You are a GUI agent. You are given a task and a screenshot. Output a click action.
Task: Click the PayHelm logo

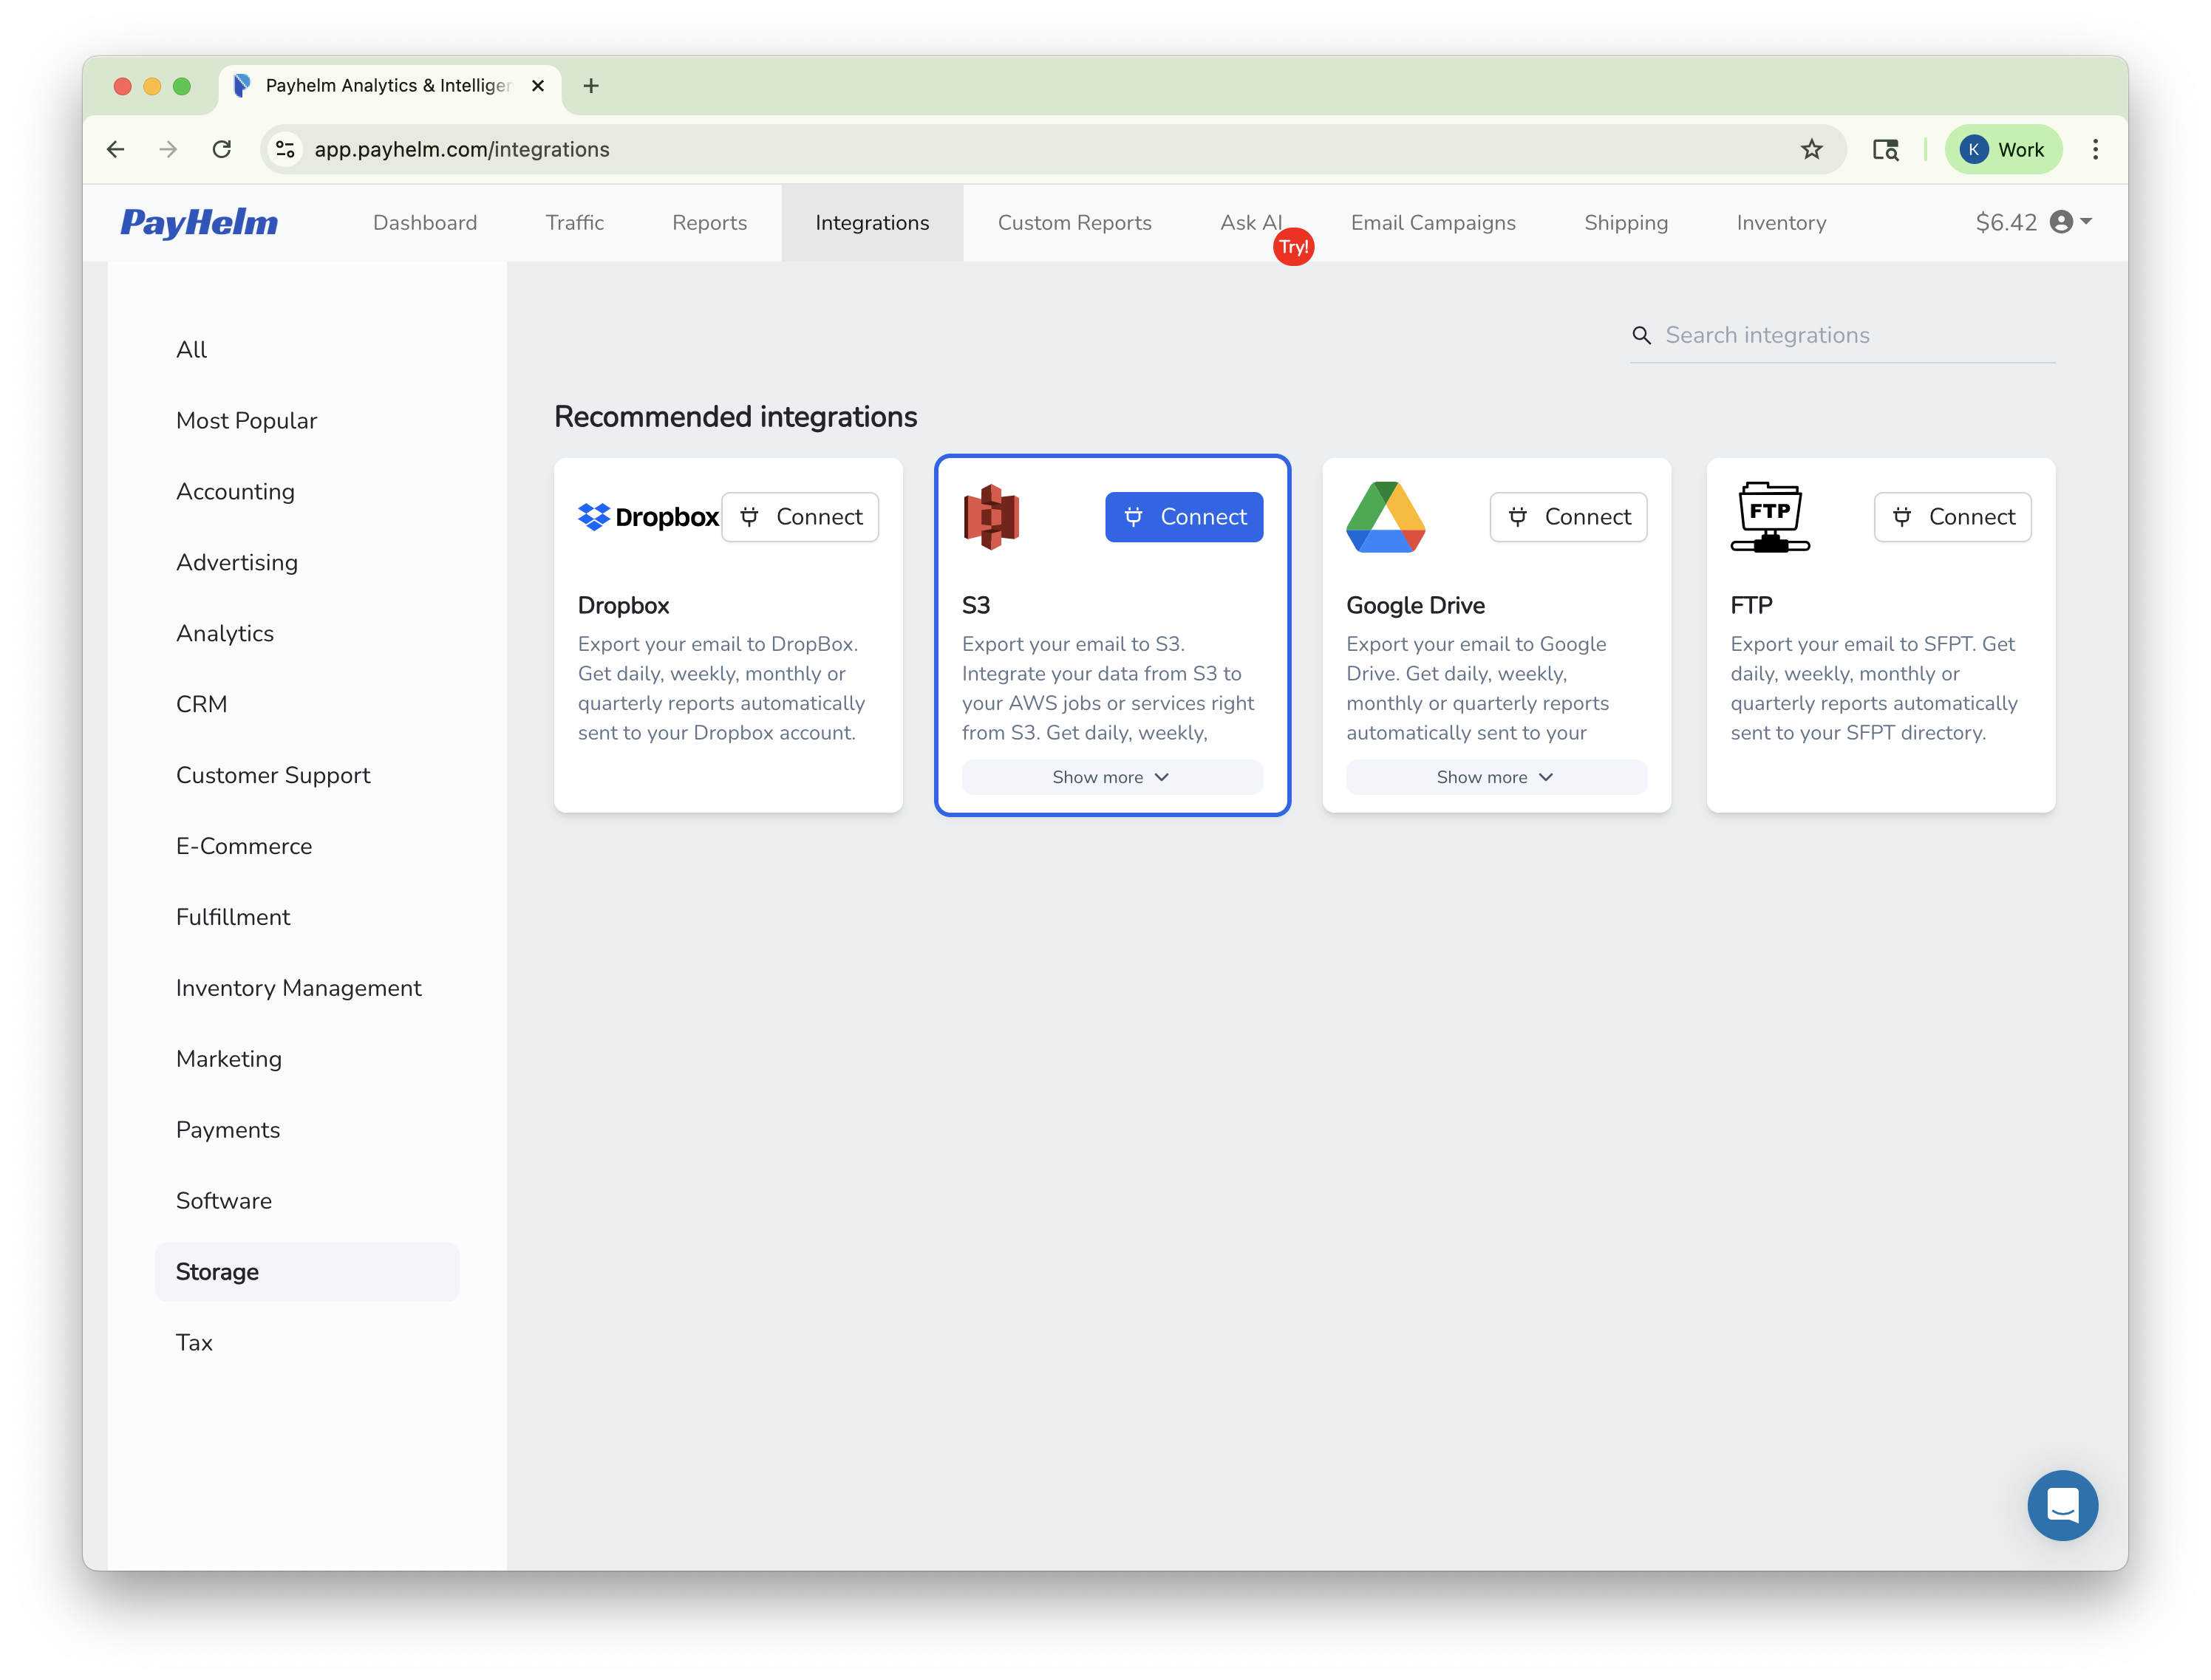(x=199, y=222)
